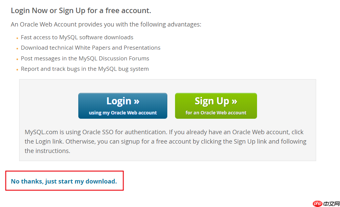Click the Fast access to MySQL downloads item
The image size is (340, 207).
click(77, 37)
